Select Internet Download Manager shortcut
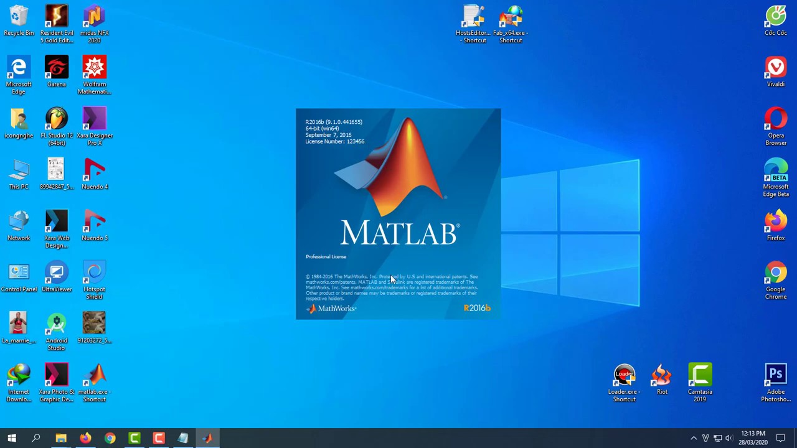Image resolution: width=797 pixels, height=448 pixels. click(x=19, y=383)
